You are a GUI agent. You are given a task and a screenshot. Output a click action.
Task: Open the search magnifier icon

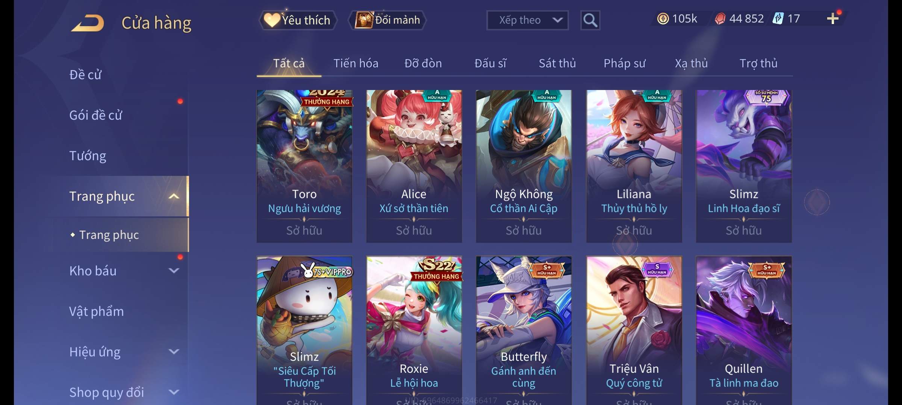(590, 20)
